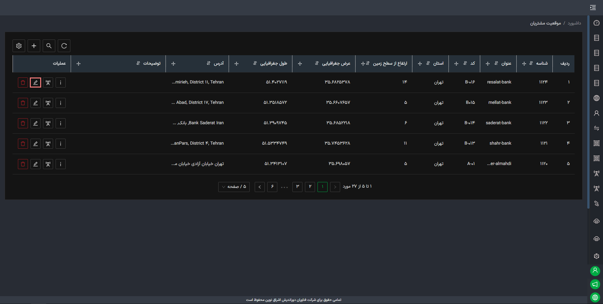
Task: Open table search magnifier icon
Action: [x=49, y=46]
